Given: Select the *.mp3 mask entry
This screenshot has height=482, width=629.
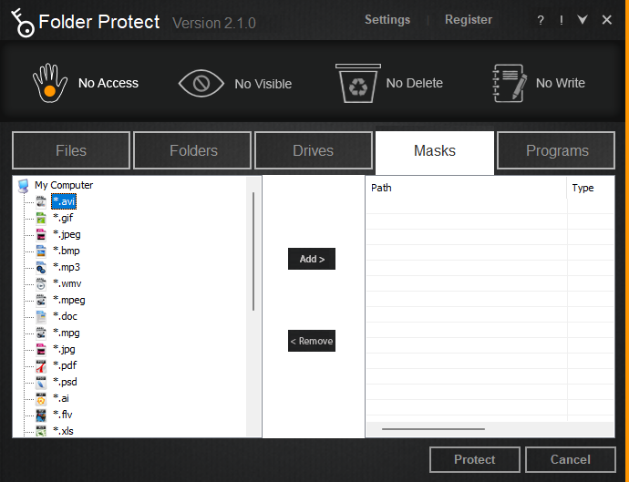Looking at the screenshot, I should click(67, 268).
